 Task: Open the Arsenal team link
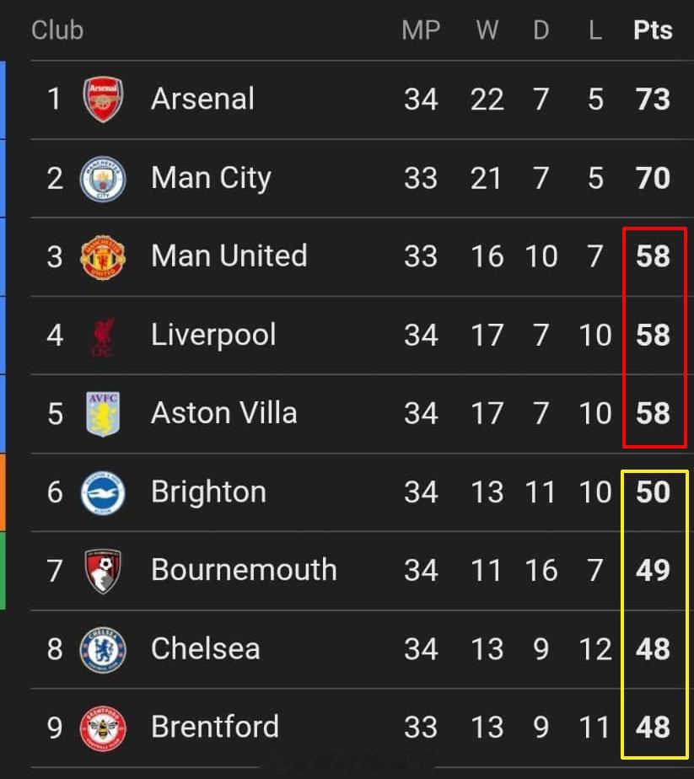pyautogui.click(x=202, y=99)
